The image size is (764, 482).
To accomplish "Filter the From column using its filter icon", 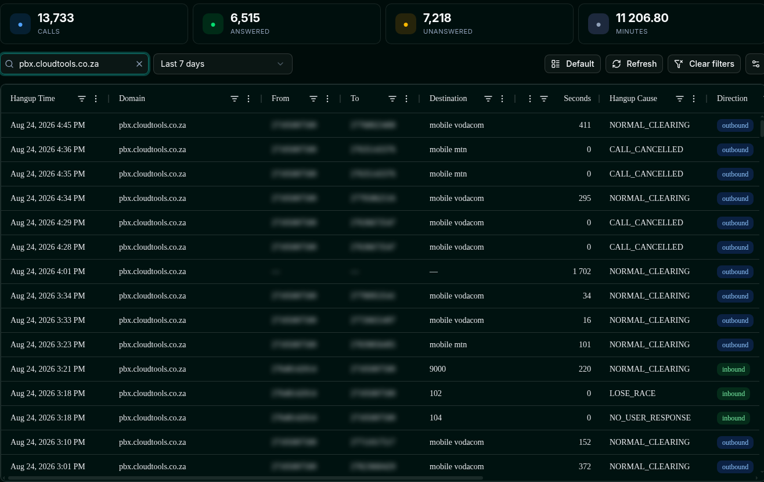I will [x=313, y=99].
